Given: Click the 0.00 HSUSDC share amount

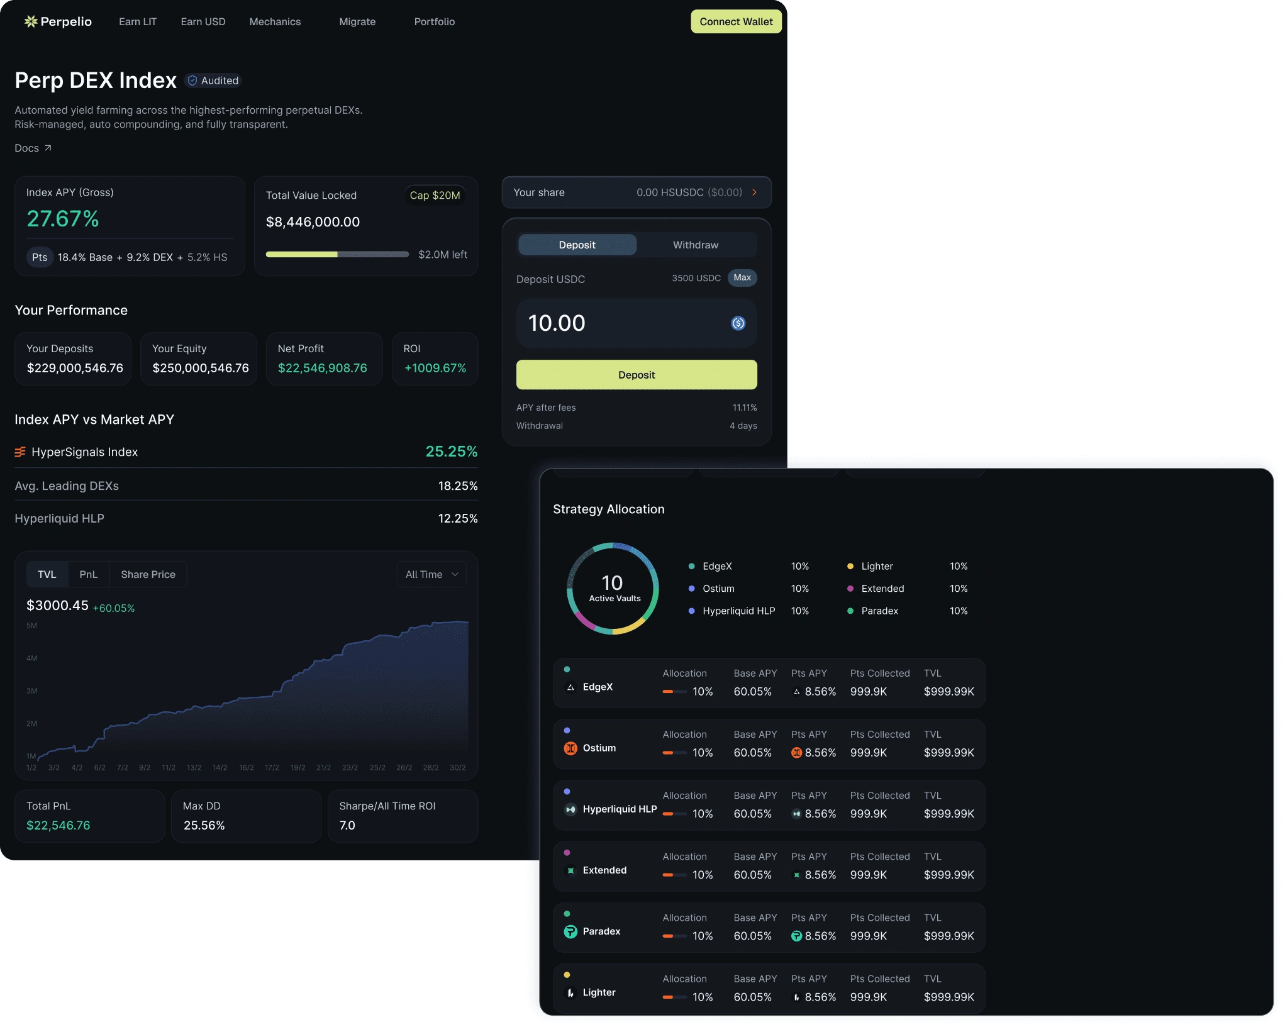Looking at the screenshot, I should click(x=670, y=192).
